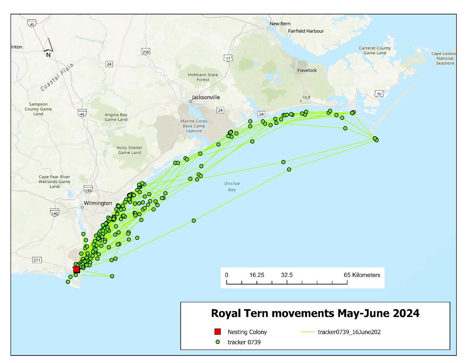470x363 pixels.
Task: Click the route 24 marker near Jacksonville
Action: 220,110
